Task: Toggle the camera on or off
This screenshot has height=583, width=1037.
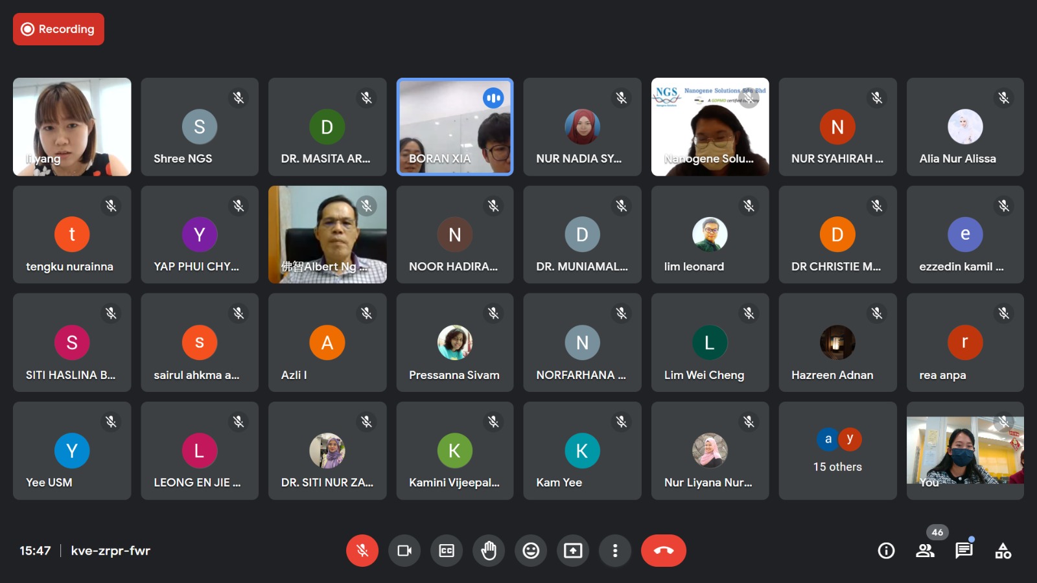Action: 404,551
